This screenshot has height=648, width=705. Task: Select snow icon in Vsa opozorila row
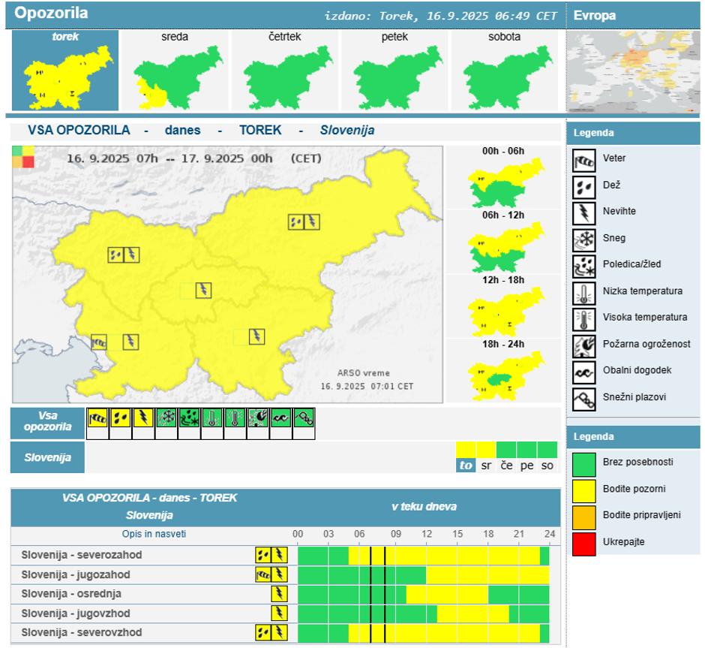(166, 419)
